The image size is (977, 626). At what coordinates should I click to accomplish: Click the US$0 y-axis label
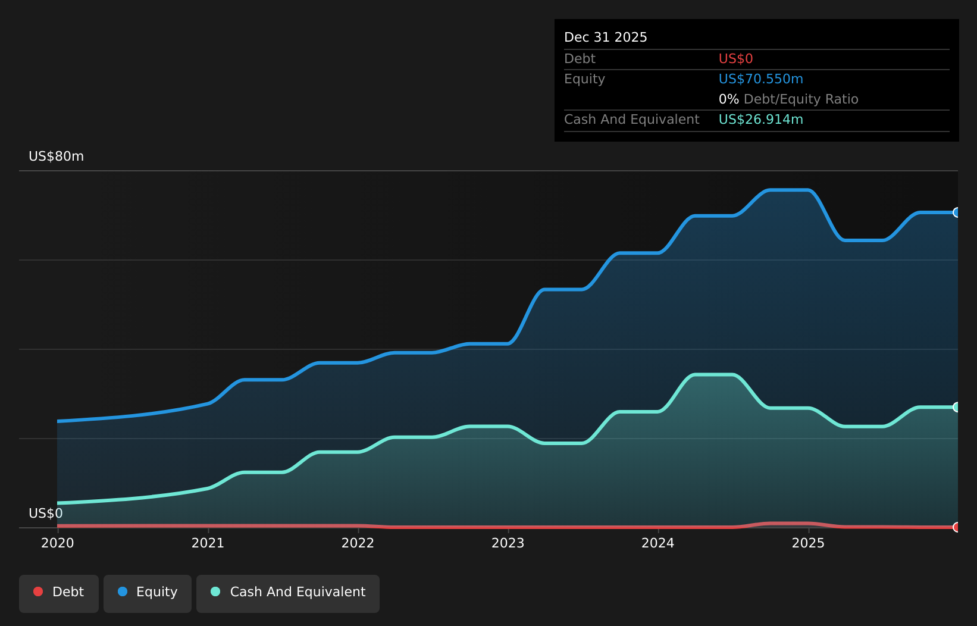coord(46,514)
